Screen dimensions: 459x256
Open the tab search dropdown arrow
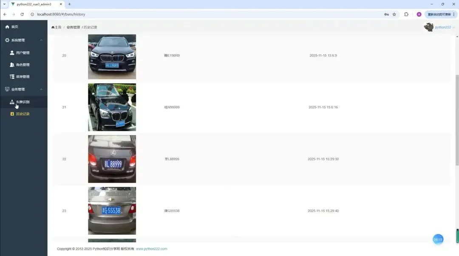pyautogui.click(x=4, y=4)
